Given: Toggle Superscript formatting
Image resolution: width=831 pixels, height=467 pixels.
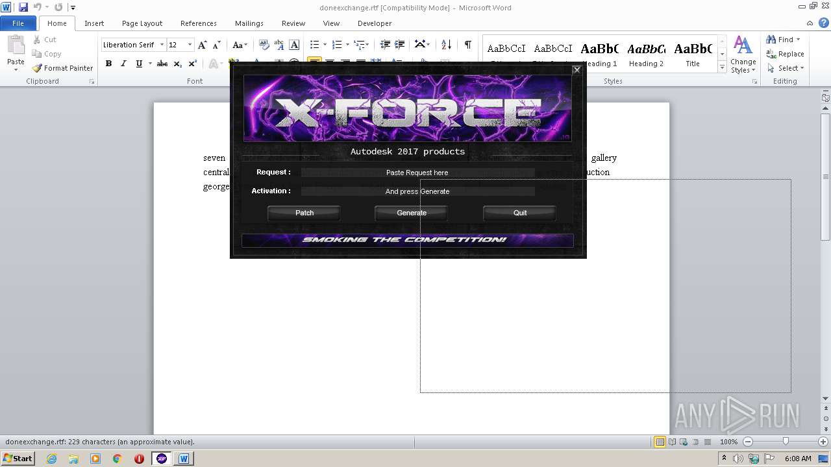Looking at the screenshot, I should (193, 64).
